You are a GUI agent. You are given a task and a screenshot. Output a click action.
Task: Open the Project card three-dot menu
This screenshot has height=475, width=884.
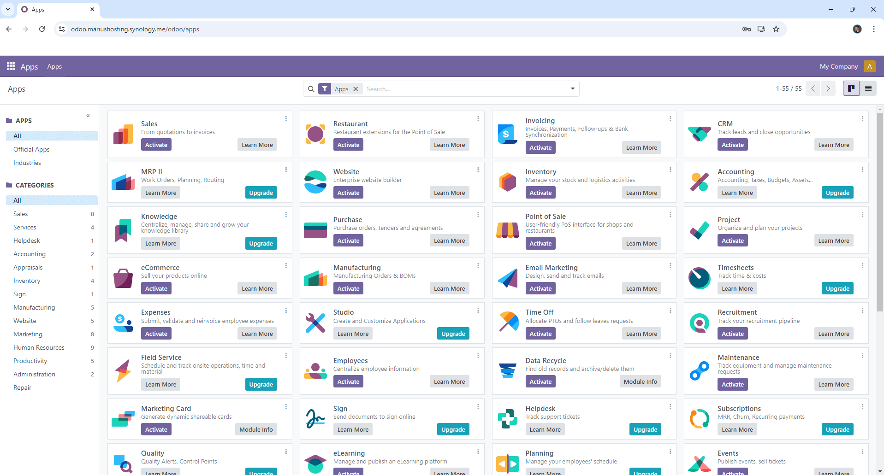click(862, 215)
